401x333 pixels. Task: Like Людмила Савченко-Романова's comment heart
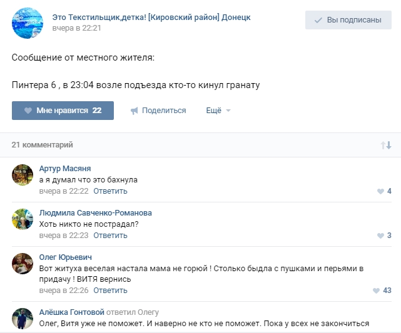[x=380, y=236]
